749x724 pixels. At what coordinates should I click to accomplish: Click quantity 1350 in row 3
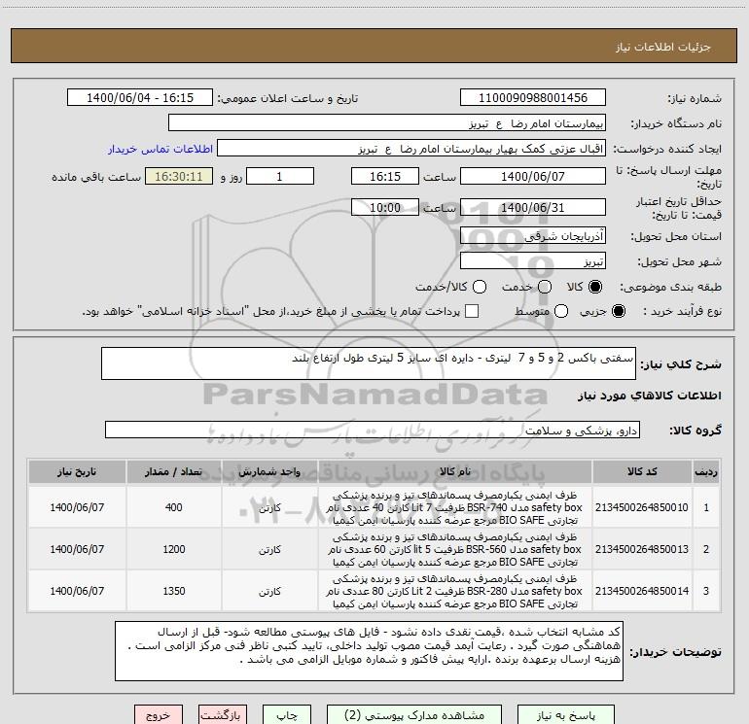tap(173, 591)
